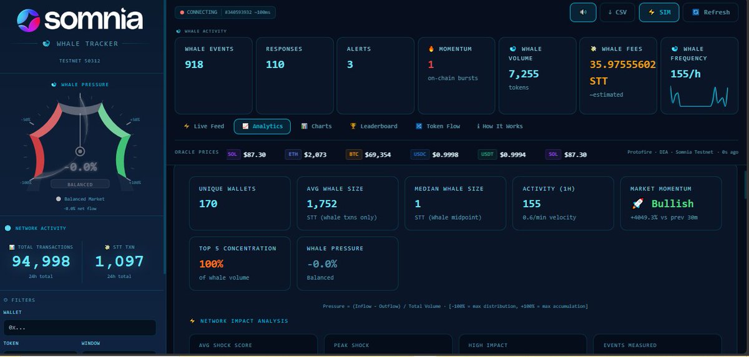
Task: Select the Analytics tab
Action: 262,126
